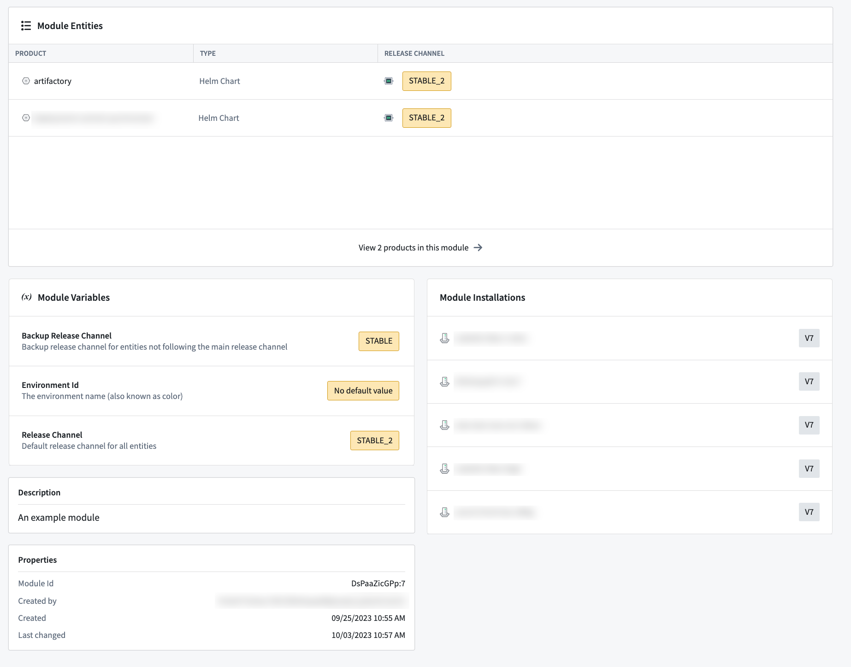Click 'Default release channel for all entities' text

pos(89,446)
